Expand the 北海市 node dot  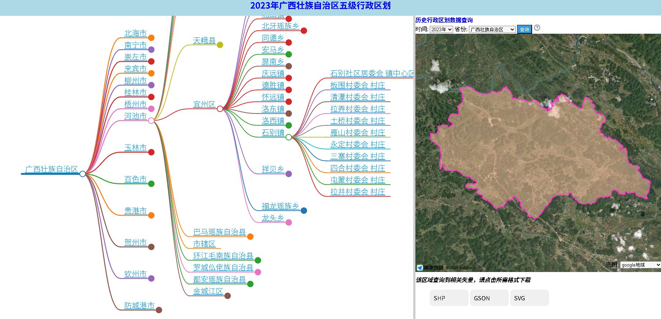[151, 38]
